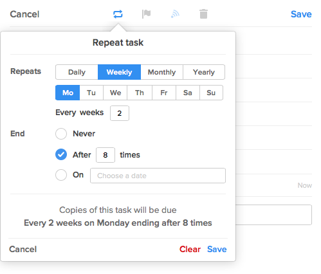This screenshot has width=321, height=274.
Task: Cancel the Repeat task popup
Action: (23, 249)
